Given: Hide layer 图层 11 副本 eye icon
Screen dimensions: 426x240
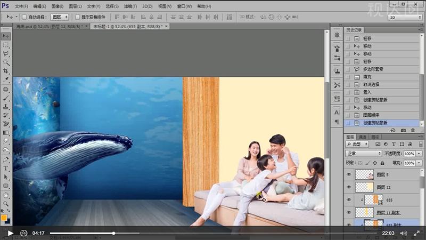Looking at the screenshot, I should click(x=349, y=212).
